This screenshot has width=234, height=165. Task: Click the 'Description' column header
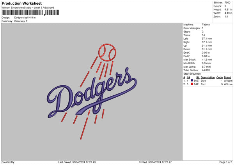pos(207,77)
